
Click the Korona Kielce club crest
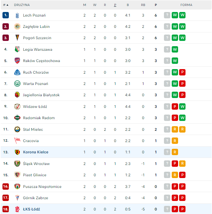(17, 152)
